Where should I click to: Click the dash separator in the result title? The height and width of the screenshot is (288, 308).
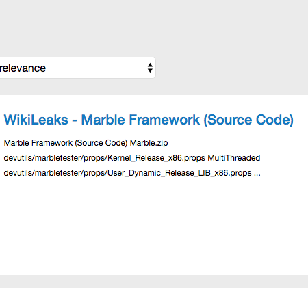pos(75,120)
